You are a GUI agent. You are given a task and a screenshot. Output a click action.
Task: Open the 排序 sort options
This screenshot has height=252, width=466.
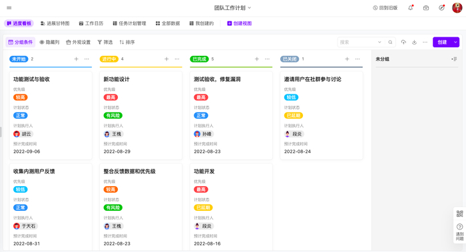127,42
